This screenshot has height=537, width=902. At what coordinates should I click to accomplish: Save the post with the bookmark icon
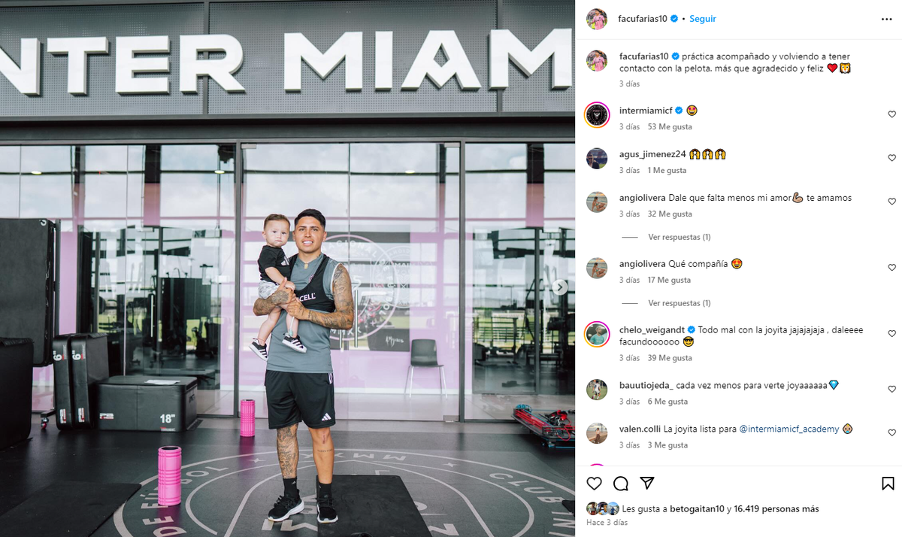click(888, 484)
